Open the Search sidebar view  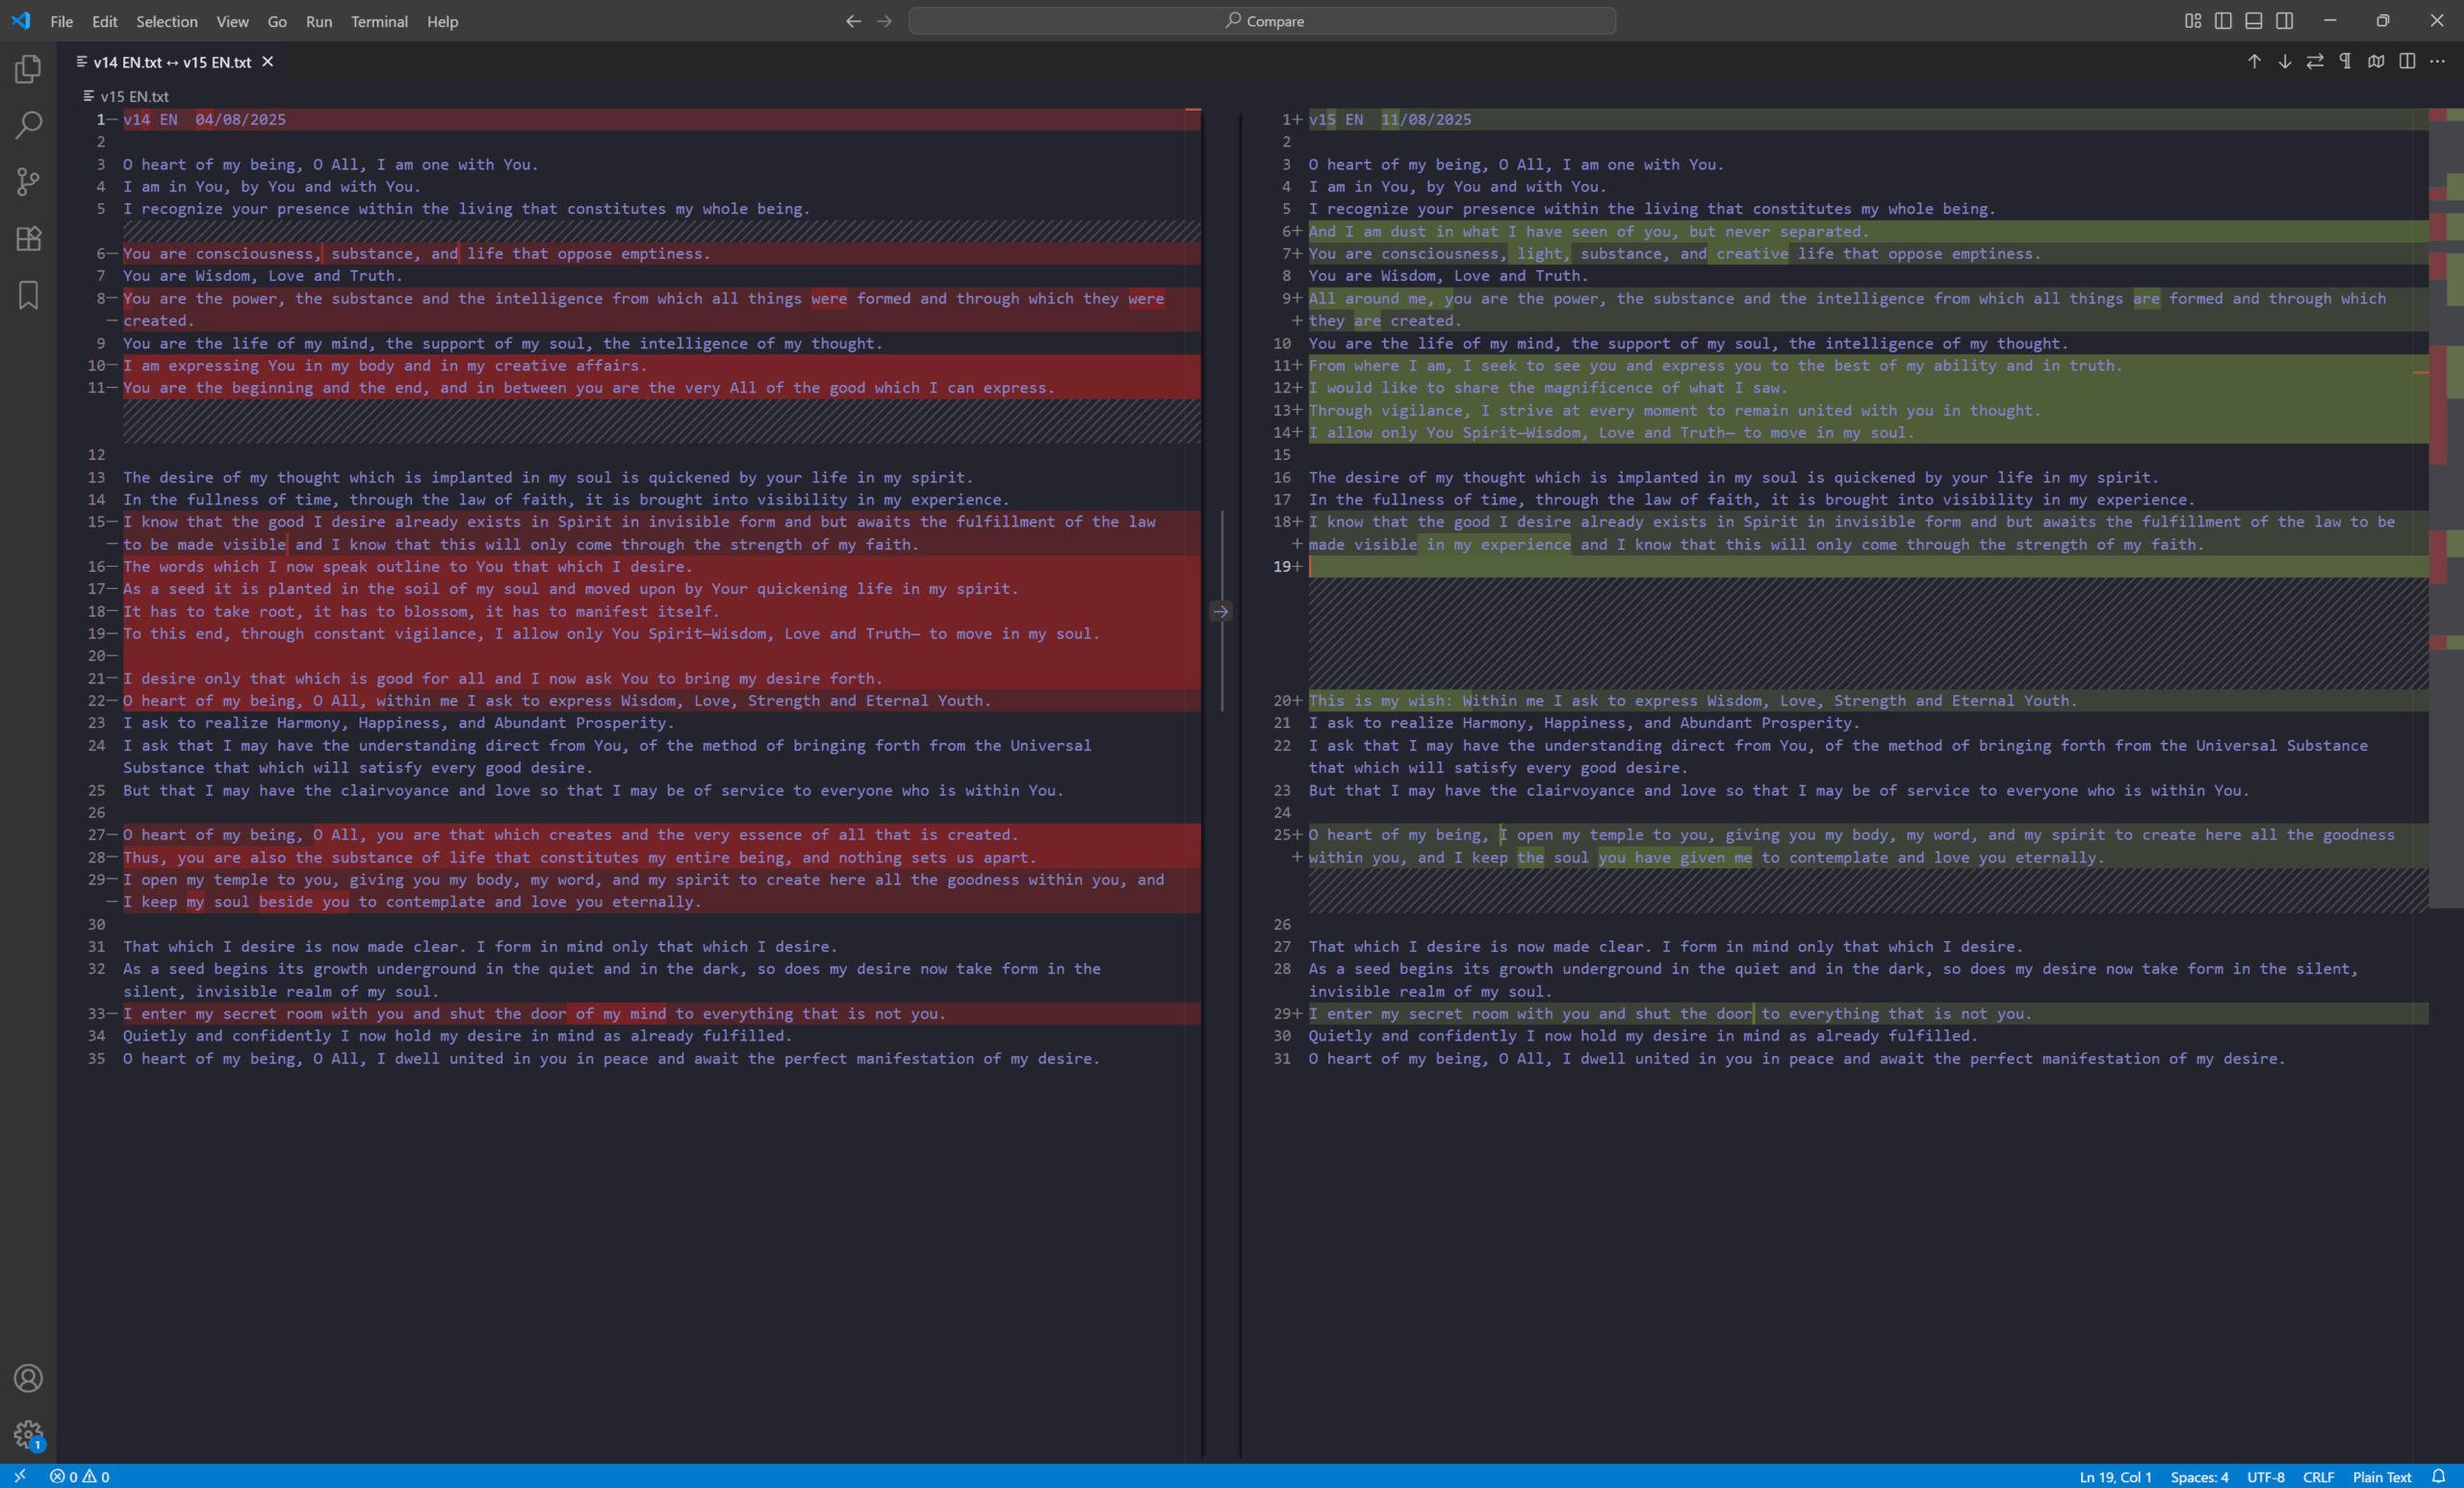pos(28,125)
